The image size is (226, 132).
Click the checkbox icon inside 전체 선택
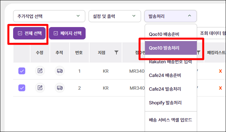(20, 33)
